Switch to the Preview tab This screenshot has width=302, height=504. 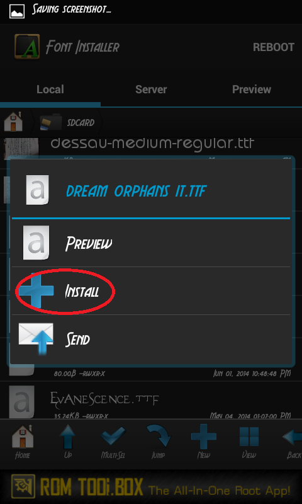pyautogui.click(x=252, y=89)
